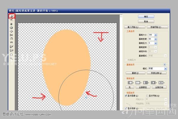Select the Hand tool
Screen dimensions: 178x119
[x=11, y=55]
